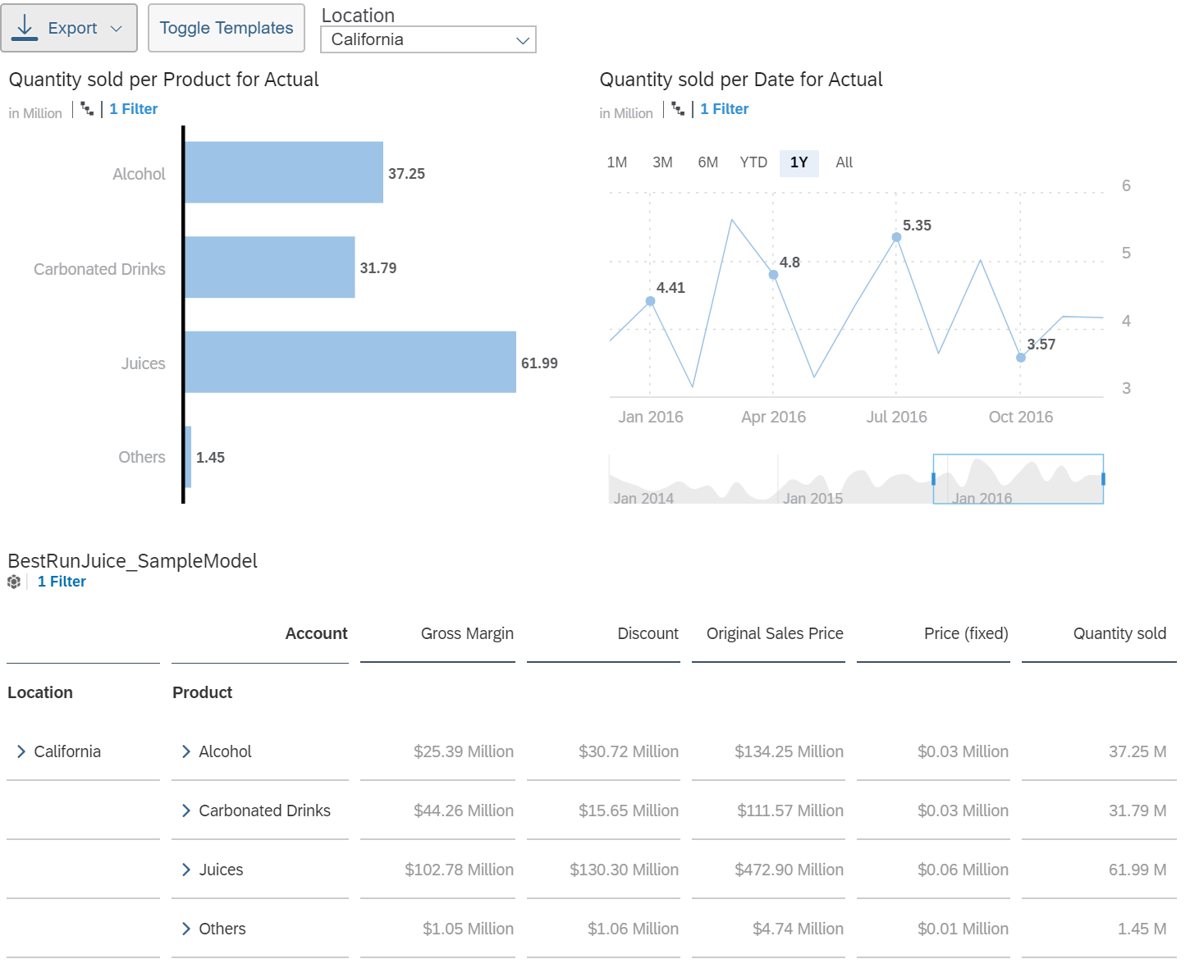The image size is (1190, 968).
Task: Click Quantity sold per Product chart title
Action: point(163,80)
